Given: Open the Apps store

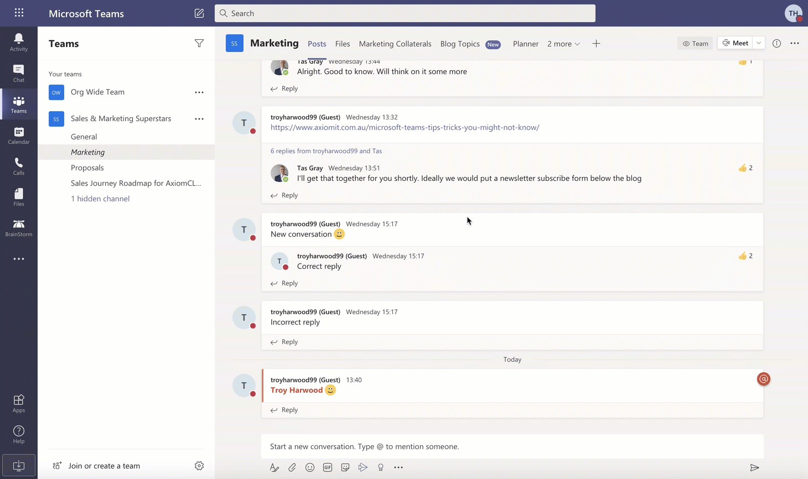Looking at the screenshot, I should 19,404.
